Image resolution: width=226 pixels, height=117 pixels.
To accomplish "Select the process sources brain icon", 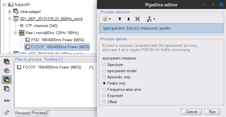I will point(6,71).
